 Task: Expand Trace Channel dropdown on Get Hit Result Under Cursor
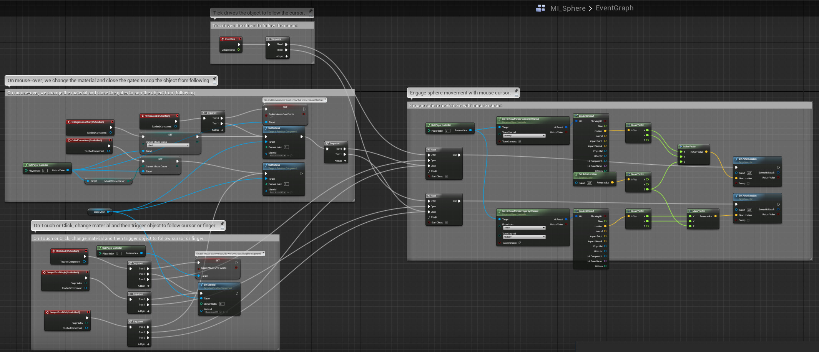tap(524, 136)
